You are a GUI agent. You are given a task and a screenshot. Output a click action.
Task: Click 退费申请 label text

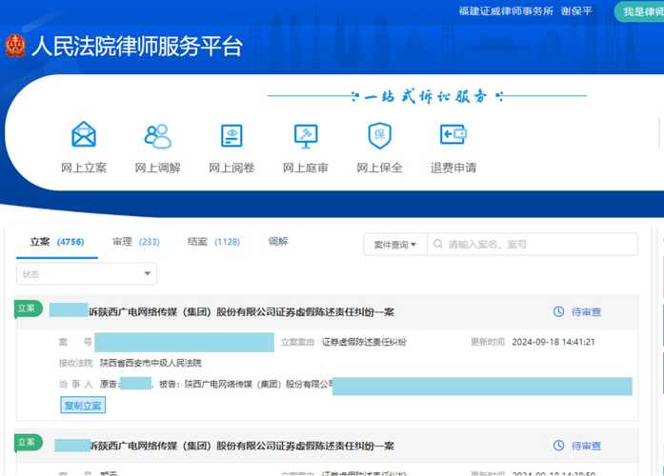tap(453, 168)
